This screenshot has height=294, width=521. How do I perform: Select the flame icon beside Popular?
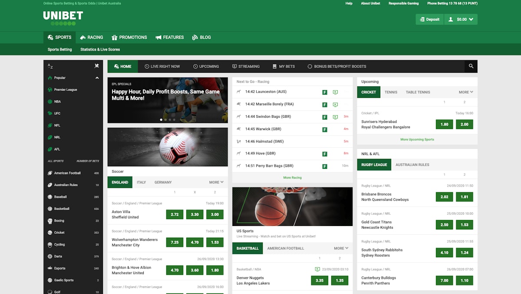coord(51,78)
